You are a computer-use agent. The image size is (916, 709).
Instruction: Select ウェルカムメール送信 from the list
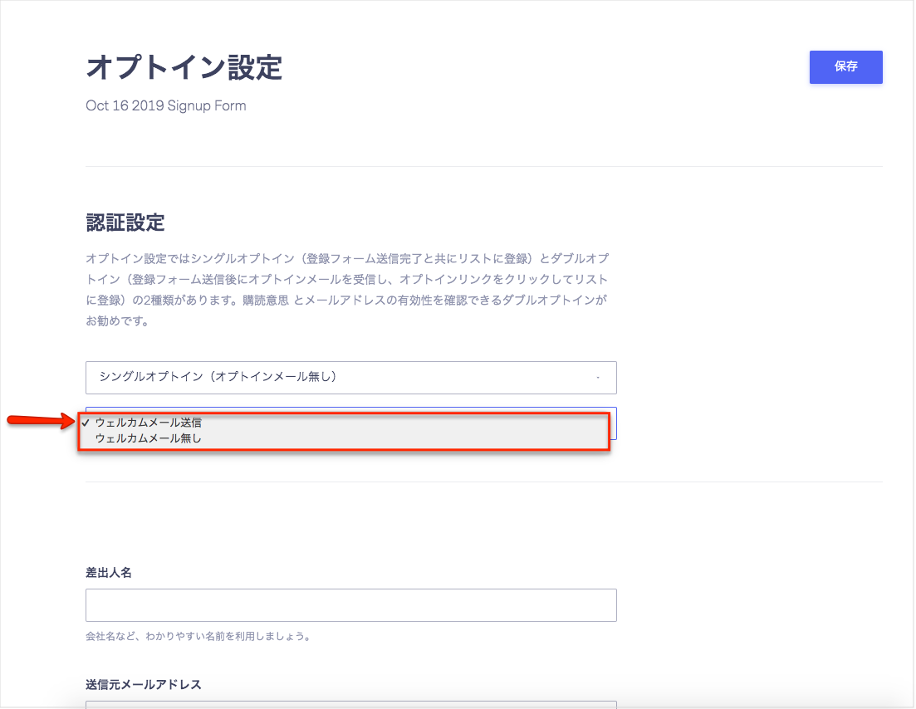(x=149, y=423)
